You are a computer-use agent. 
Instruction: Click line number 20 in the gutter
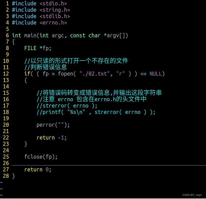[x=6, y=125]
